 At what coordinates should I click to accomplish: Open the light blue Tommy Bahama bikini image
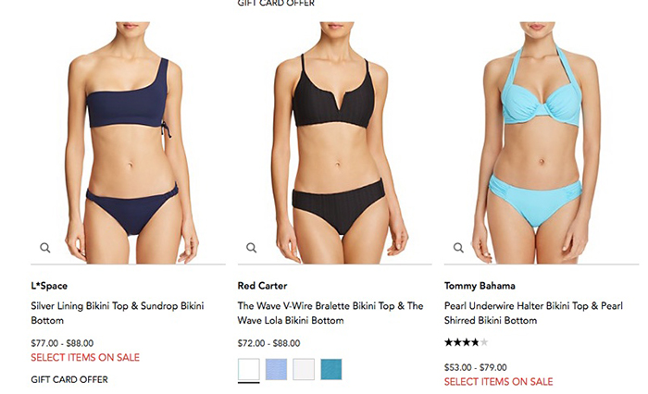(x=542, y=142)
